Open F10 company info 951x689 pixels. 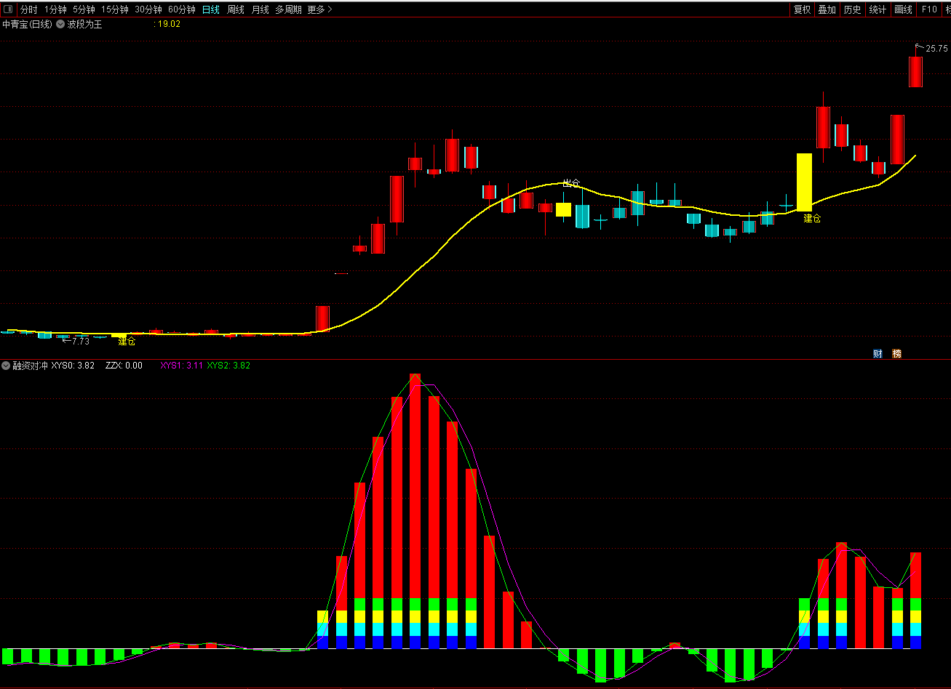(x=929, y=9)
